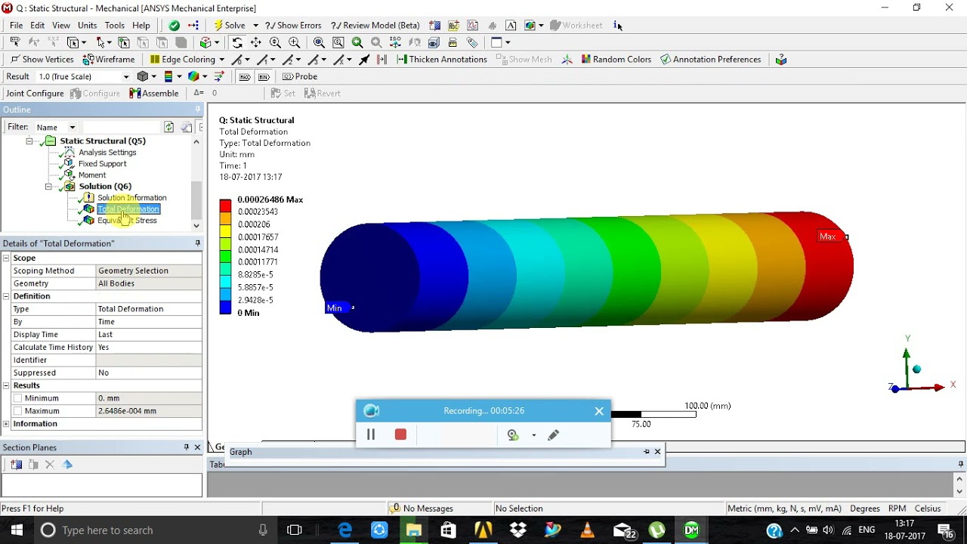
Task: Click the red legend color band
Action: pyautogui.click(x=225, y=206)
